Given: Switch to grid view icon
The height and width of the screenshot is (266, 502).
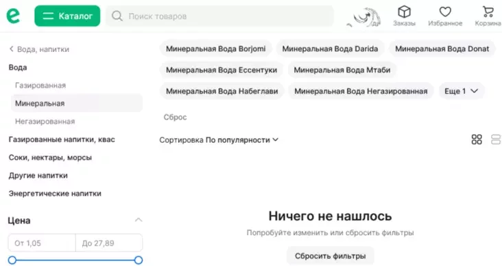Looking at the screenshot, I should (477, 139).
